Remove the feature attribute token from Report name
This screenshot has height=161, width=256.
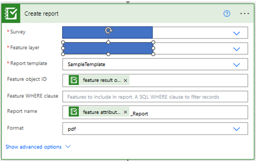125,112
